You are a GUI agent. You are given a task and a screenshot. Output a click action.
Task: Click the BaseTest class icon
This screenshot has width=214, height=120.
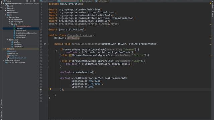(x=12, y=42)
